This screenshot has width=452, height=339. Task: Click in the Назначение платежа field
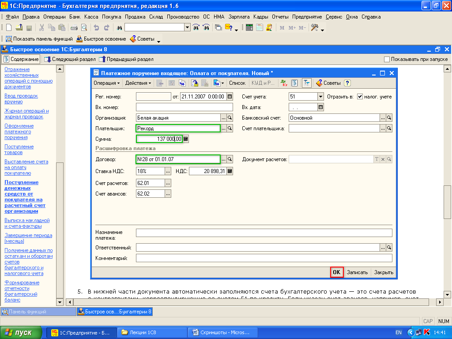tap(264, 233)
